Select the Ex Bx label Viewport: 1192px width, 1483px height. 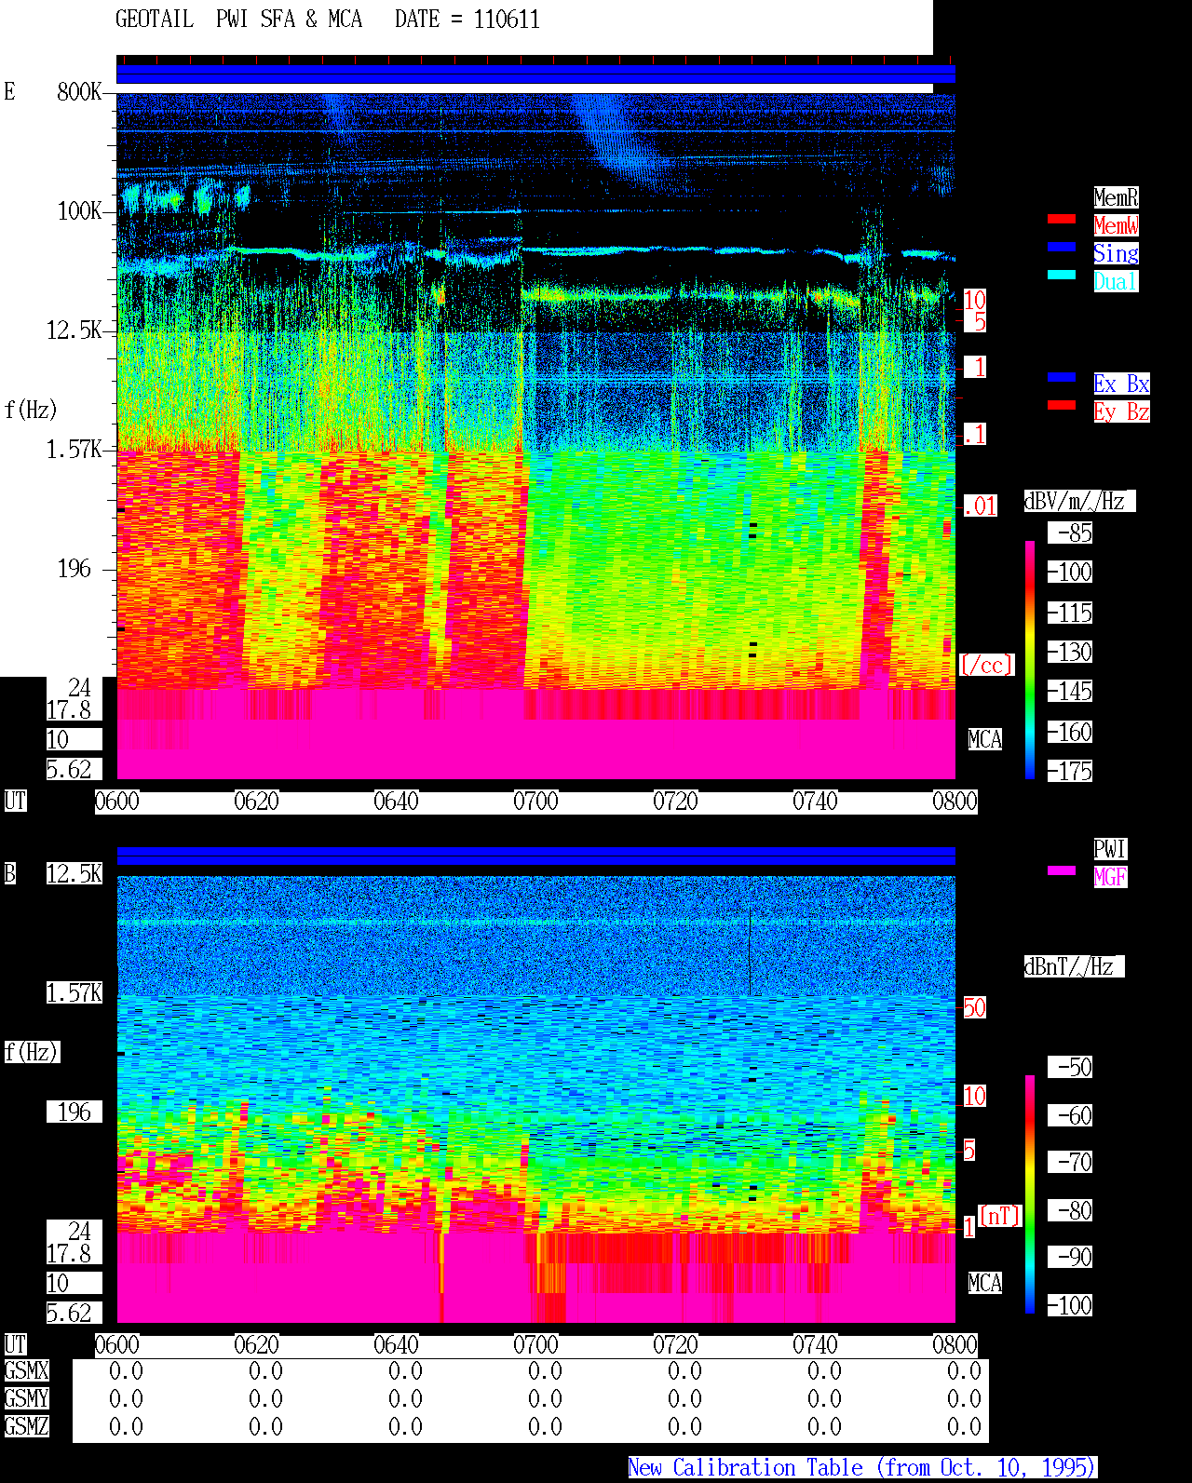click(1121, 384)
